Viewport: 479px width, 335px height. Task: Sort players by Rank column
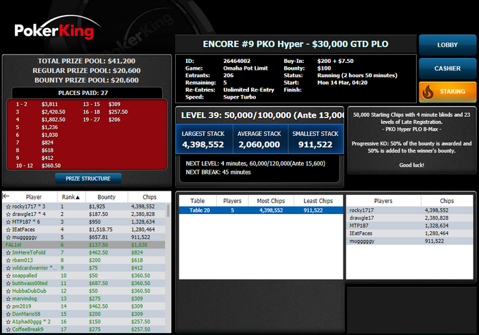71,197
